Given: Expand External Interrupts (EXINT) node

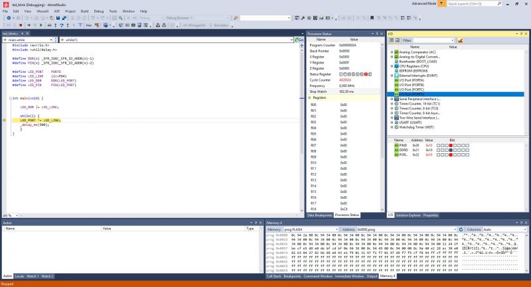Looking at the screenshot, I should click(392, 76).
